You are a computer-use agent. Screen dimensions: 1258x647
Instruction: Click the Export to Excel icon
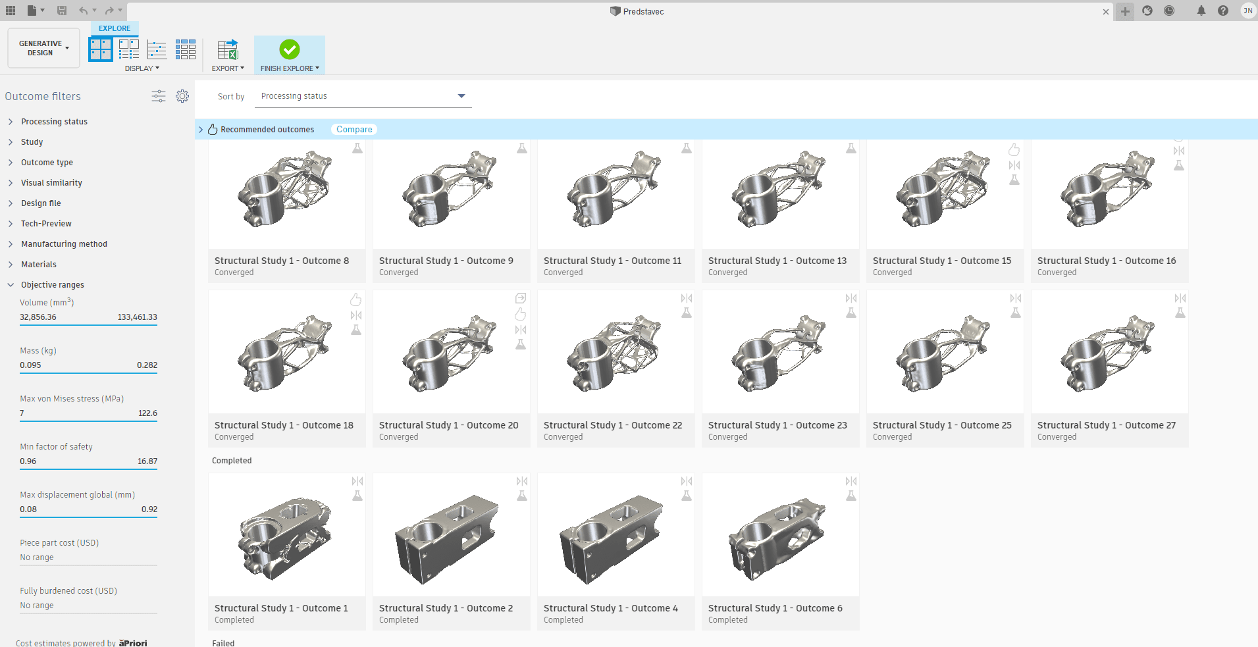point(228,49)
